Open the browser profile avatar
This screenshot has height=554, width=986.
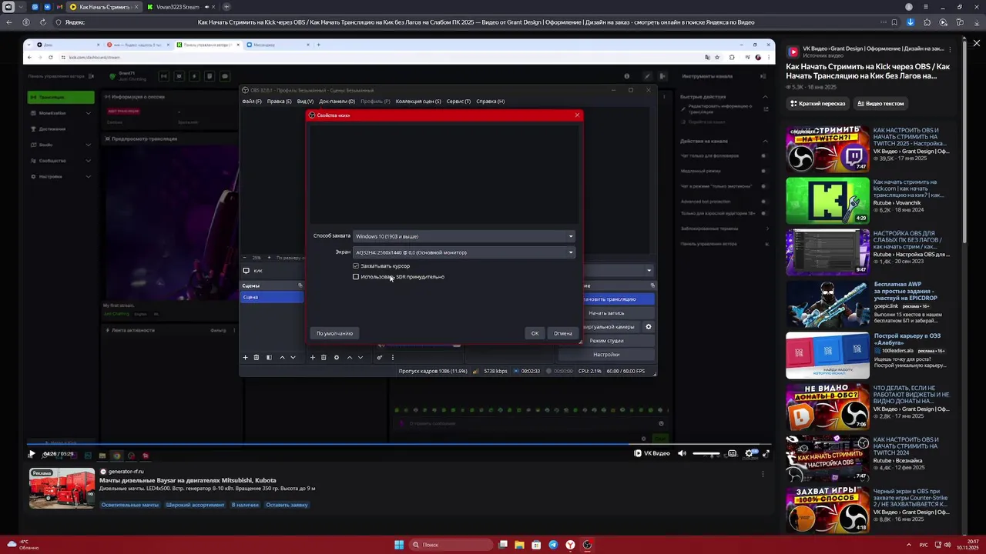pos(909,7)
